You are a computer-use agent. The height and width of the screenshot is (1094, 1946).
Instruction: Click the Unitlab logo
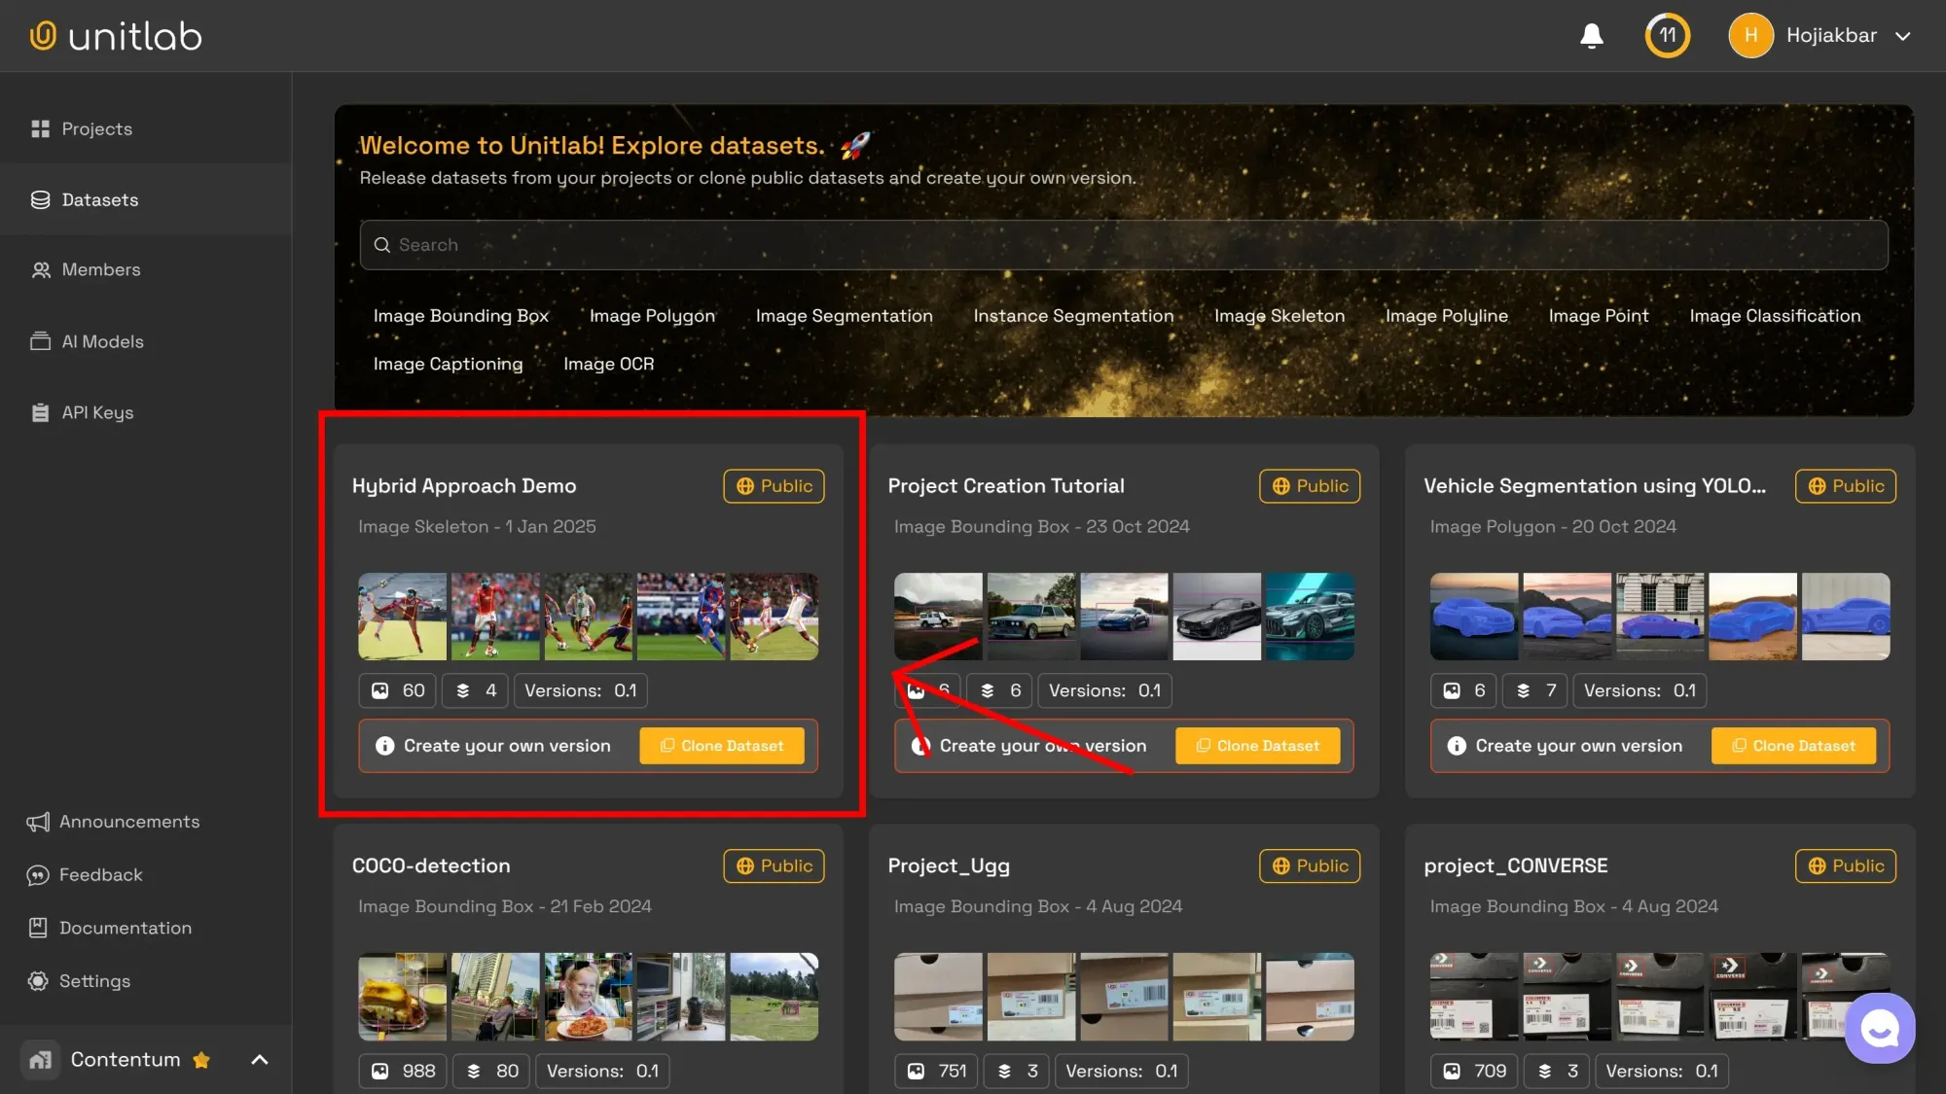tap(116, 36)
